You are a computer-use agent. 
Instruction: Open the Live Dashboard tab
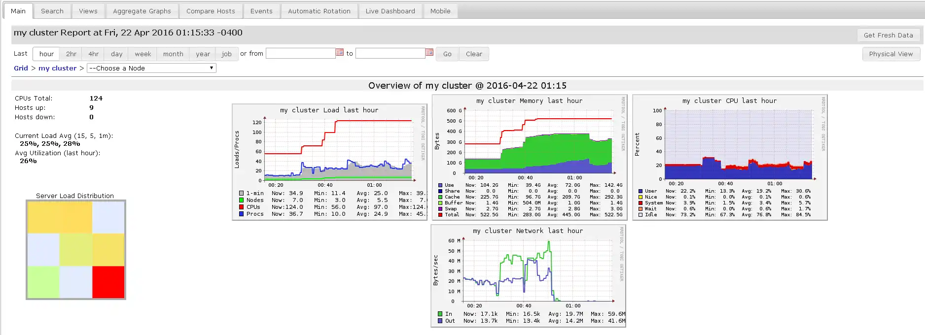tap(391, 11)
